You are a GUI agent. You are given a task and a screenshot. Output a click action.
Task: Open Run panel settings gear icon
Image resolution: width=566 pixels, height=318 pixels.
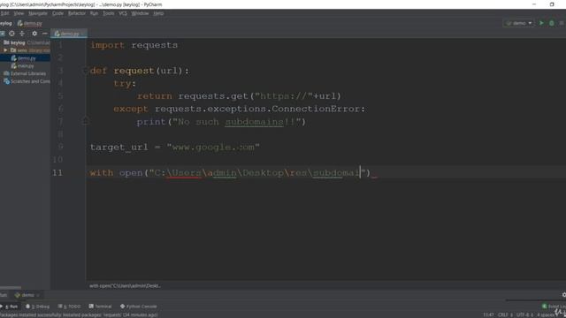(564, 295)
